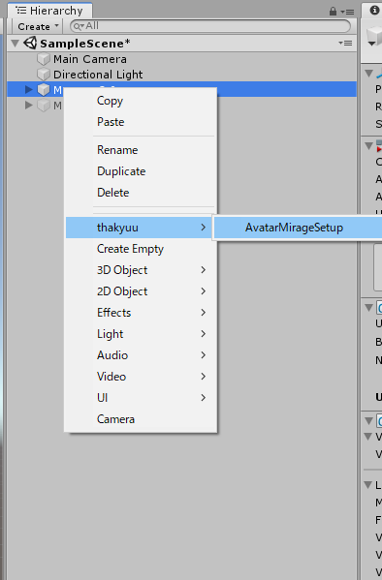The height and width of the screenshot is (580, 382).
Task: Click the Main Camera cube icon
Action: [44, 59]
